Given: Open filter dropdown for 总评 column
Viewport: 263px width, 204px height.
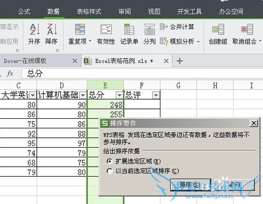Looking at the screenshot, I should point(156,95).
